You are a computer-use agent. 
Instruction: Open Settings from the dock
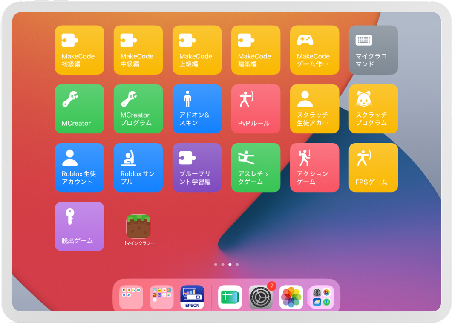pyautogui.click(x=261, y=297)
